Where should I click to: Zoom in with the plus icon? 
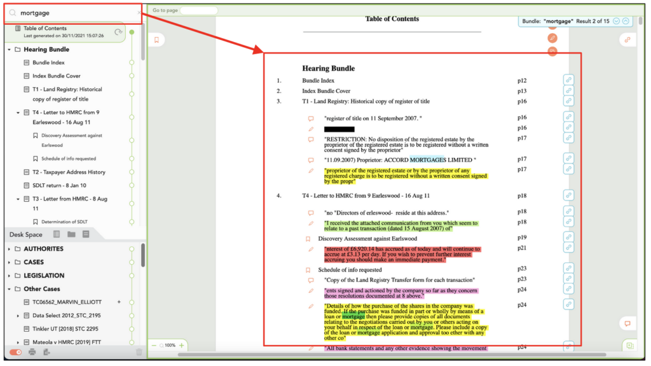click(x=181, y=345)
